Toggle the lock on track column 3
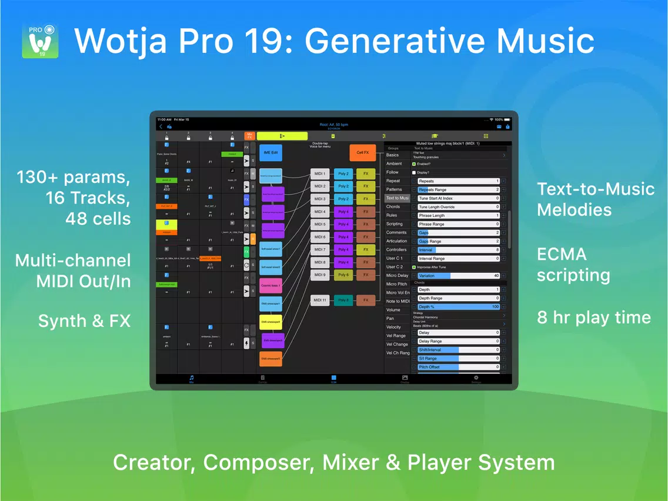Screen dimensions: 668x501 coord(210,138)
